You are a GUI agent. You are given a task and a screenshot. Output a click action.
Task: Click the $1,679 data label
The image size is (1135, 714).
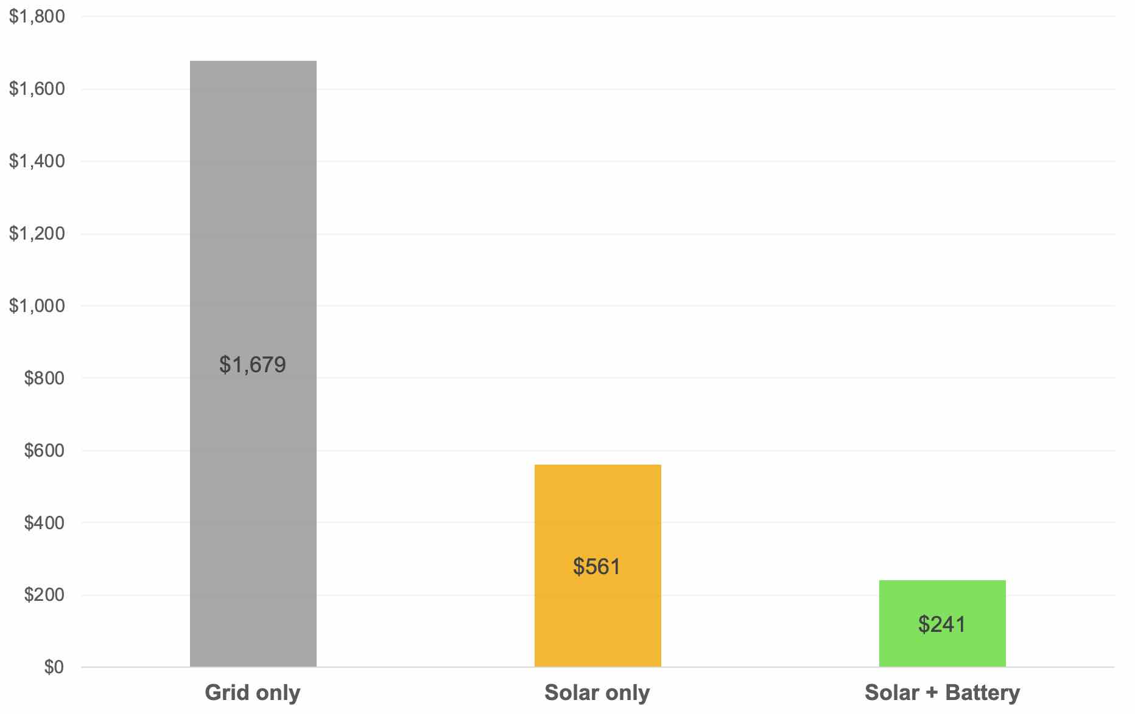point(253,365)
